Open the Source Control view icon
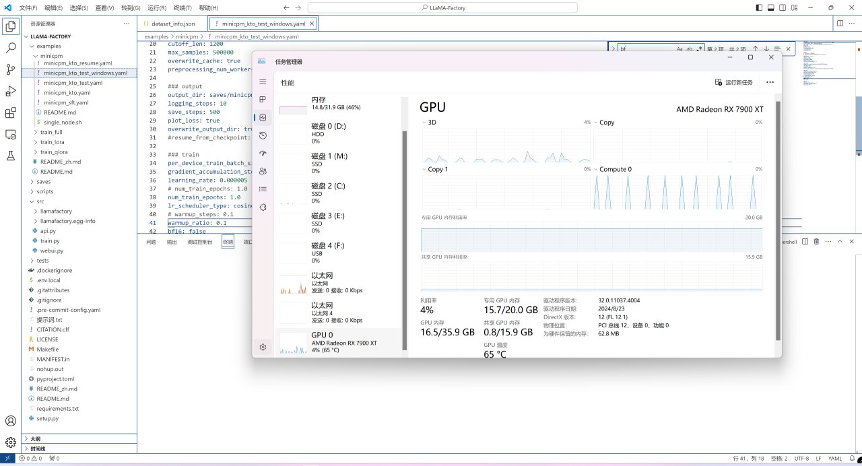The image size is (862, 466). pos(11,69)
